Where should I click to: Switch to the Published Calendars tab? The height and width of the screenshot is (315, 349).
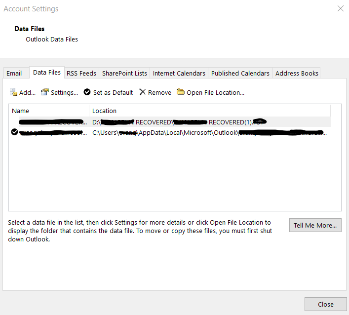240,73
